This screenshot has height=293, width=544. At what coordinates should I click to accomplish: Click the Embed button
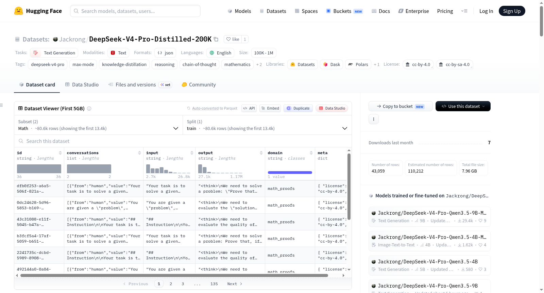[270, 108]
